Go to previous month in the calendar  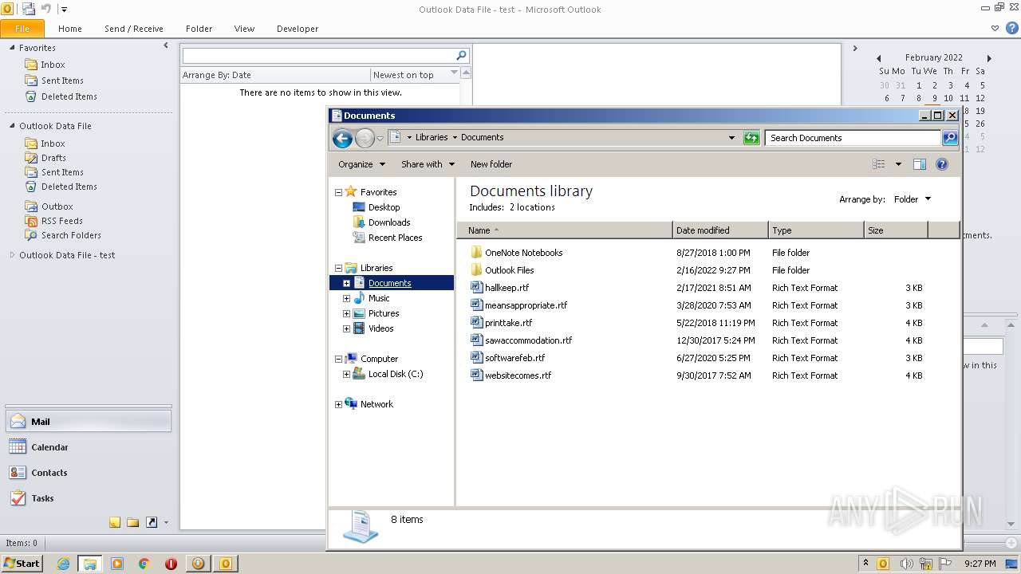pyautogui.click(x=879, y=58)
